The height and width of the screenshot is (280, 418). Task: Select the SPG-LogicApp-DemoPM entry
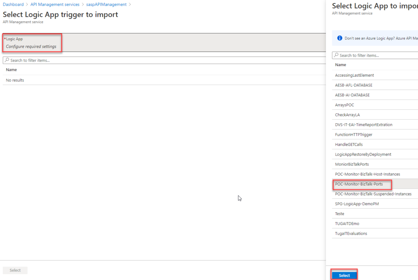pos(358,204)
